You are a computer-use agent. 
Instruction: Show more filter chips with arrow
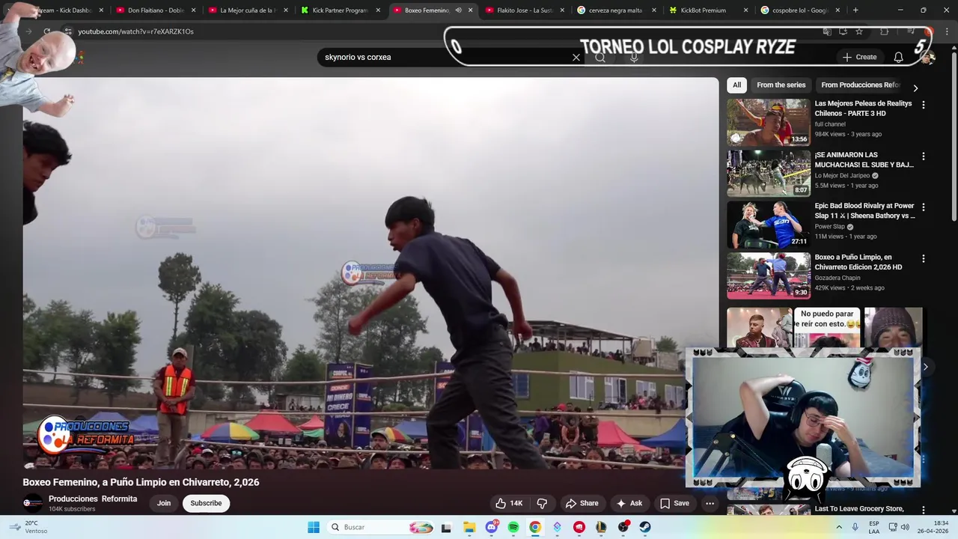[x=915, y=88]
